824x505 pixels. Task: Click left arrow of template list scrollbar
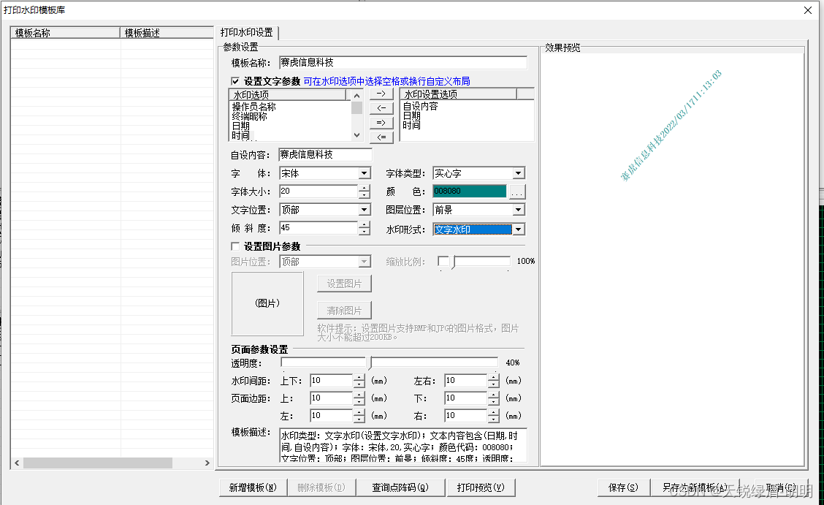(x=17, y=463)
